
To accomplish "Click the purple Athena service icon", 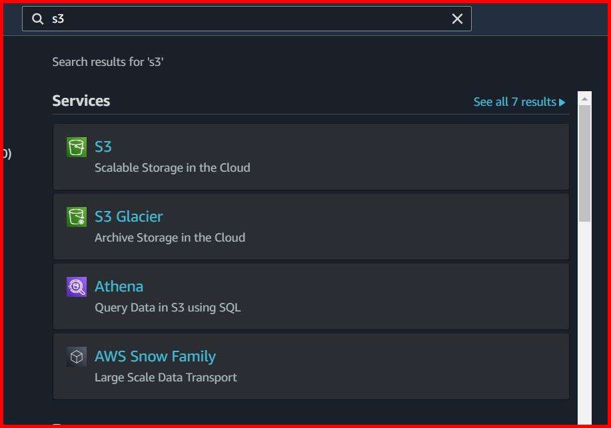I will 76,286.
